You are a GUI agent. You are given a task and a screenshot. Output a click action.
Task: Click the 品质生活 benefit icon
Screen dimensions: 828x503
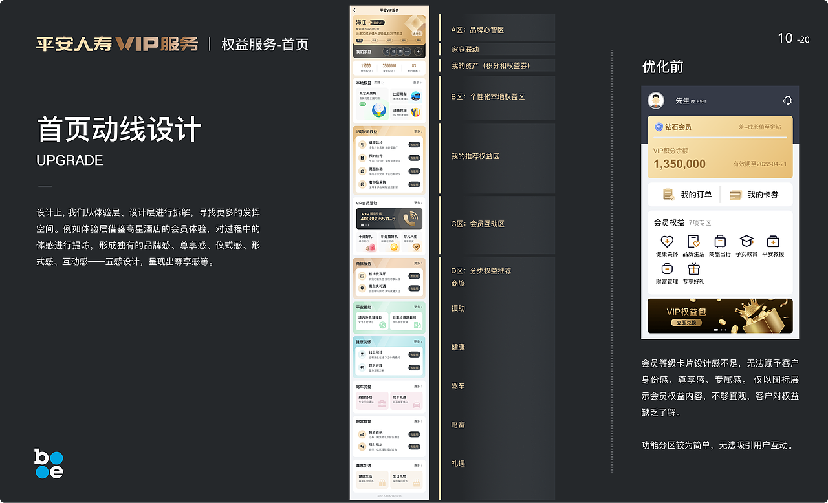(x=693, y=241)
